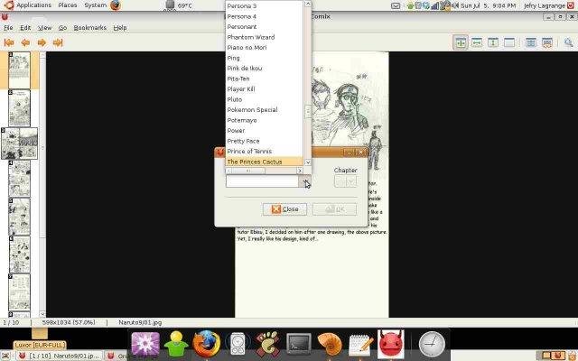
Task: Open the View menu
Action: [45, 28]
